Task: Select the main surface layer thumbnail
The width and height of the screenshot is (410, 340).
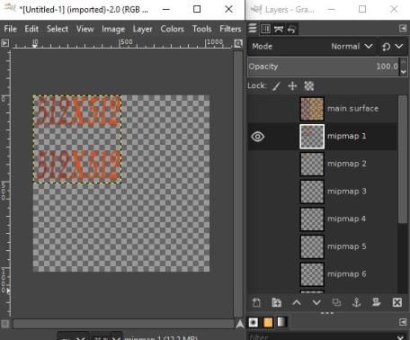Action: [312, 109]
